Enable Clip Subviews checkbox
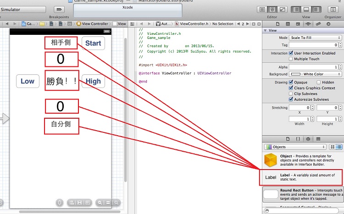 coord(291,93)
